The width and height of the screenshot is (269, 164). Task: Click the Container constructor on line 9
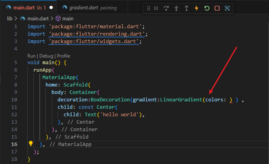(83, 92)
